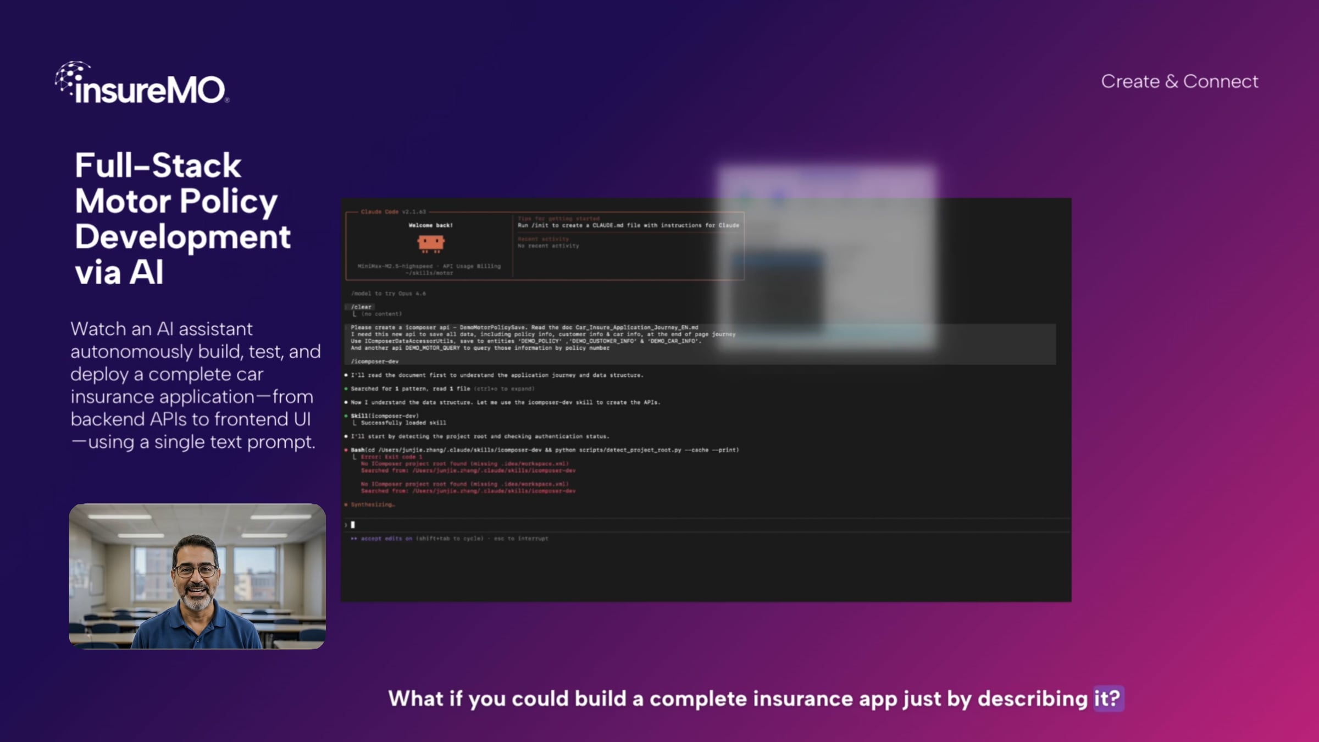This screenshot has height=742, width=1319.
Task: Click the "Please create a icomposer api" prompt line
Action: [x=524, y=328]
